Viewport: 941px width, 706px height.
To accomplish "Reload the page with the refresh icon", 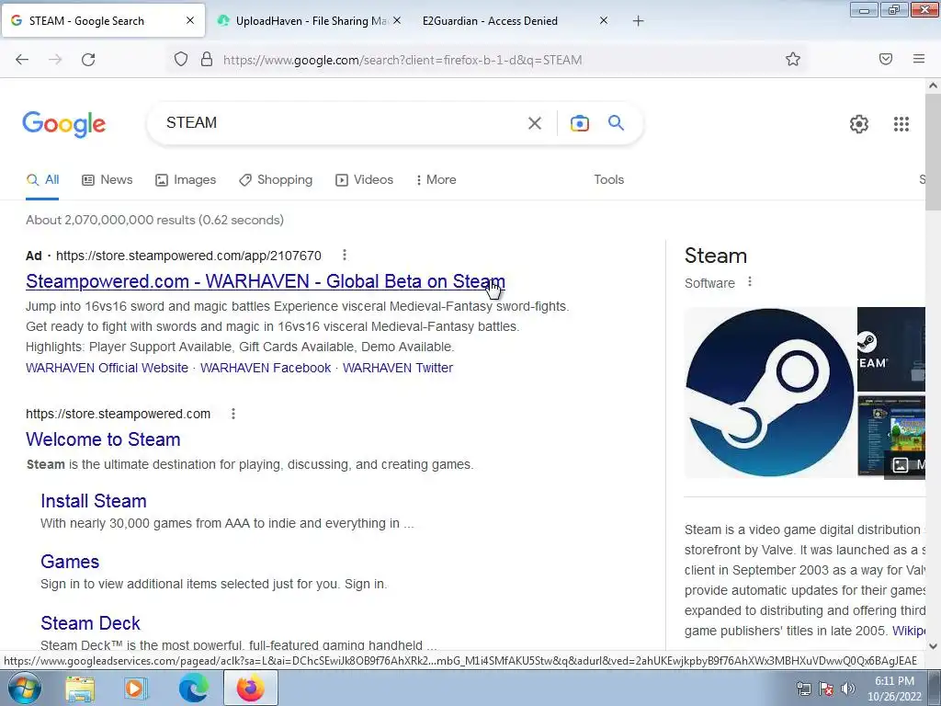I will (88, 60).
